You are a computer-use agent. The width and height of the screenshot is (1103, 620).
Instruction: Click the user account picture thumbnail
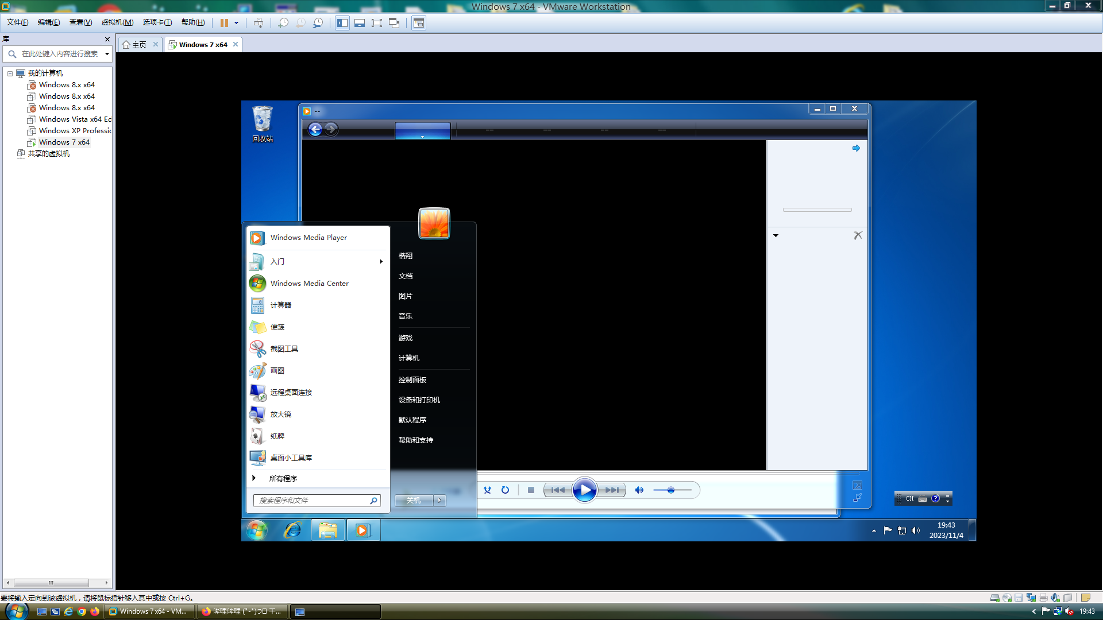pyautogui.click(x=434, y=223)
